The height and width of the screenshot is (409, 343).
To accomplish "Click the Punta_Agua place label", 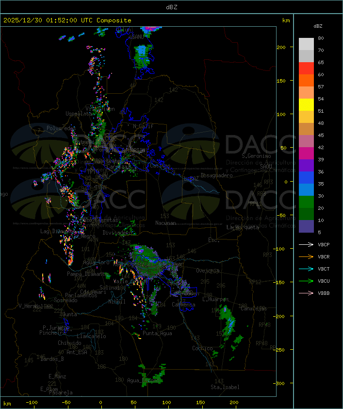I will coord(157,333).
